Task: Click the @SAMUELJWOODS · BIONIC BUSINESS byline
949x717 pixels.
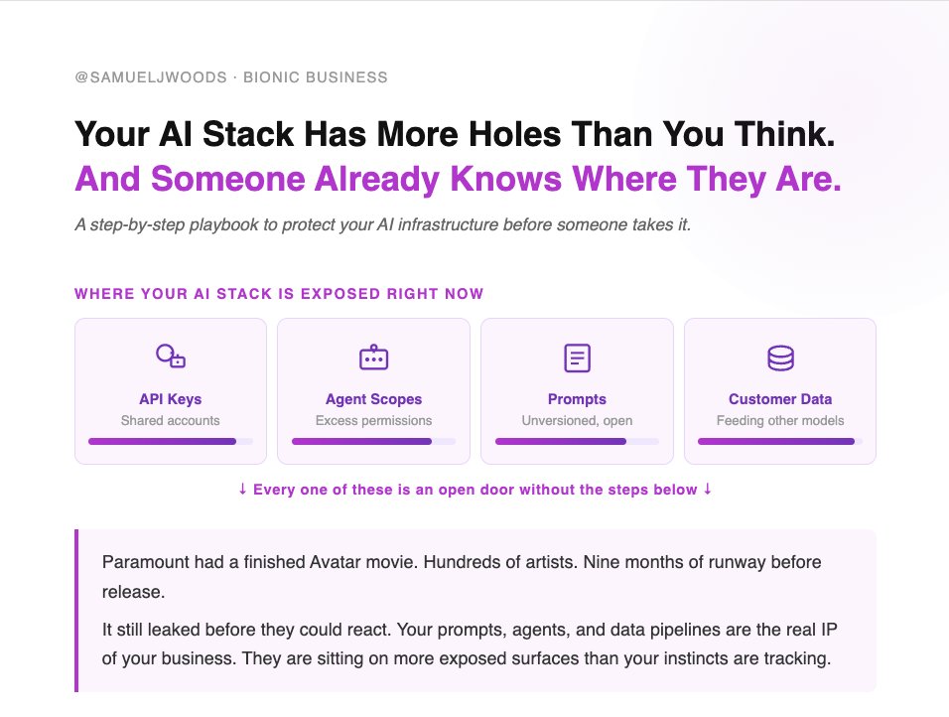Action: tap(231, 77)
